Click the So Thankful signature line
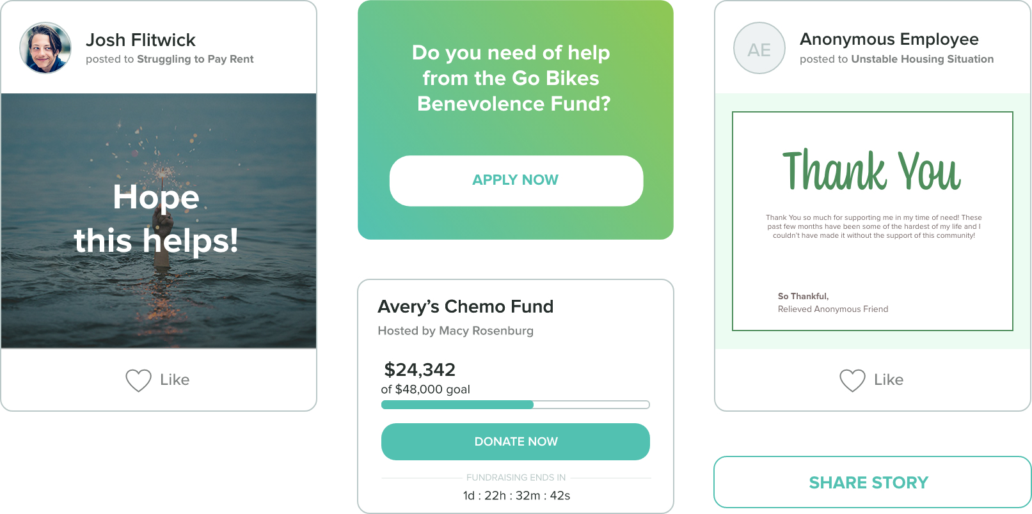The width and height of the screenshot is (1032, 514). tap(803, 297)
